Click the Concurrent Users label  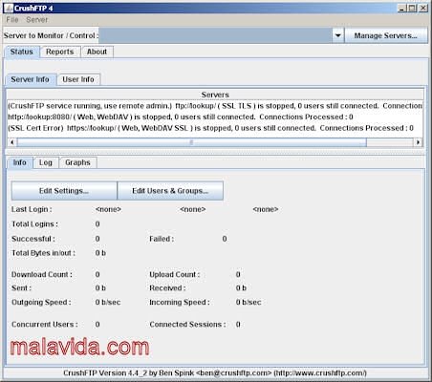(x=45, y=325)
